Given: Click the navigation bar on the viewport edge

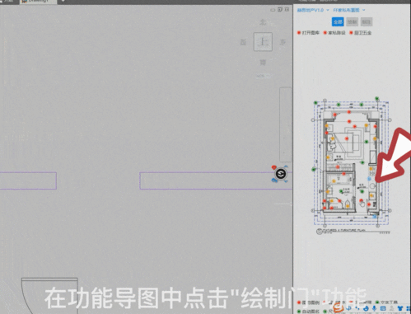Looking at the screenshot, I should pos(286,124).
